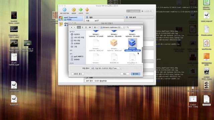This screenshot has width=214, height=120.
Task: Switch file dialog to icon view
Action: pyautogui.click(x=79, y=27)
